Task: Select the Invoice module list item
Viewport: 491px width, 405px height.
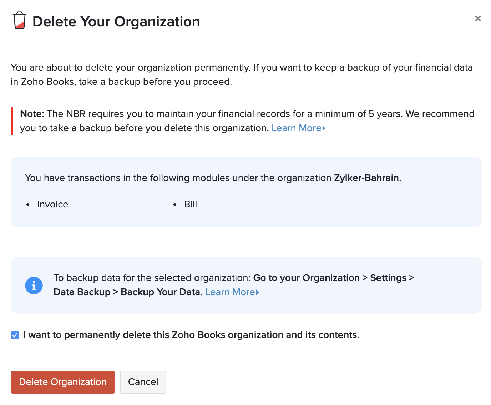Action: coord(52,205)
